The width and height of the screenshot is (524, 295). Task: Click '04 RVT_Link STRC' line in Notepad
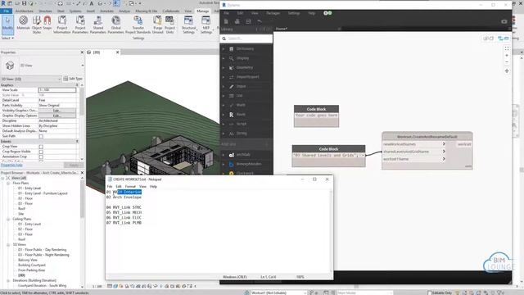[124, 207]
